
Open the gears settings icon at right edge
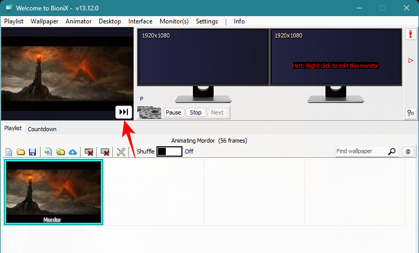[411, 113]
